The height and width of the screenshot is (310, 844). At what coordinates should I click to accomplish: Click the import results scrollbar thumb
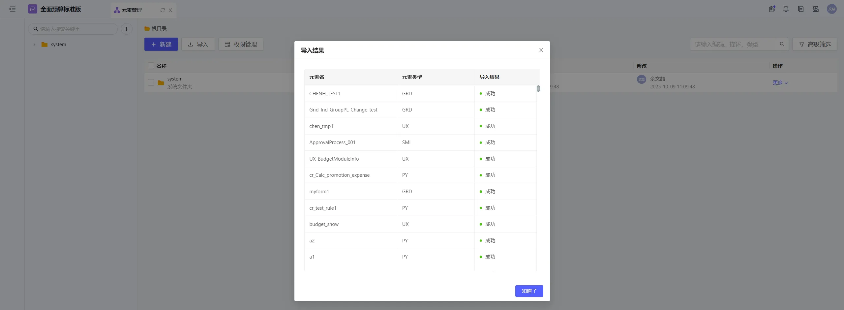pos(538,88)
